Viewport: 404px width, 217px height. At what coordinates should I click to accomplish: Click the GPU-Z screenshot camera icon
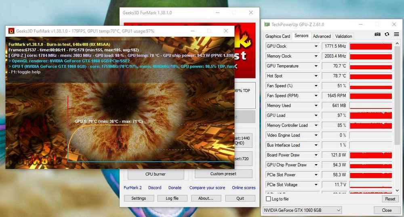tap(377, 34)
